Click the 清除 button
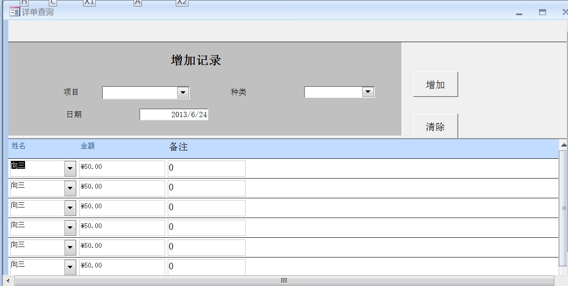568x286 pixels. 435,127
